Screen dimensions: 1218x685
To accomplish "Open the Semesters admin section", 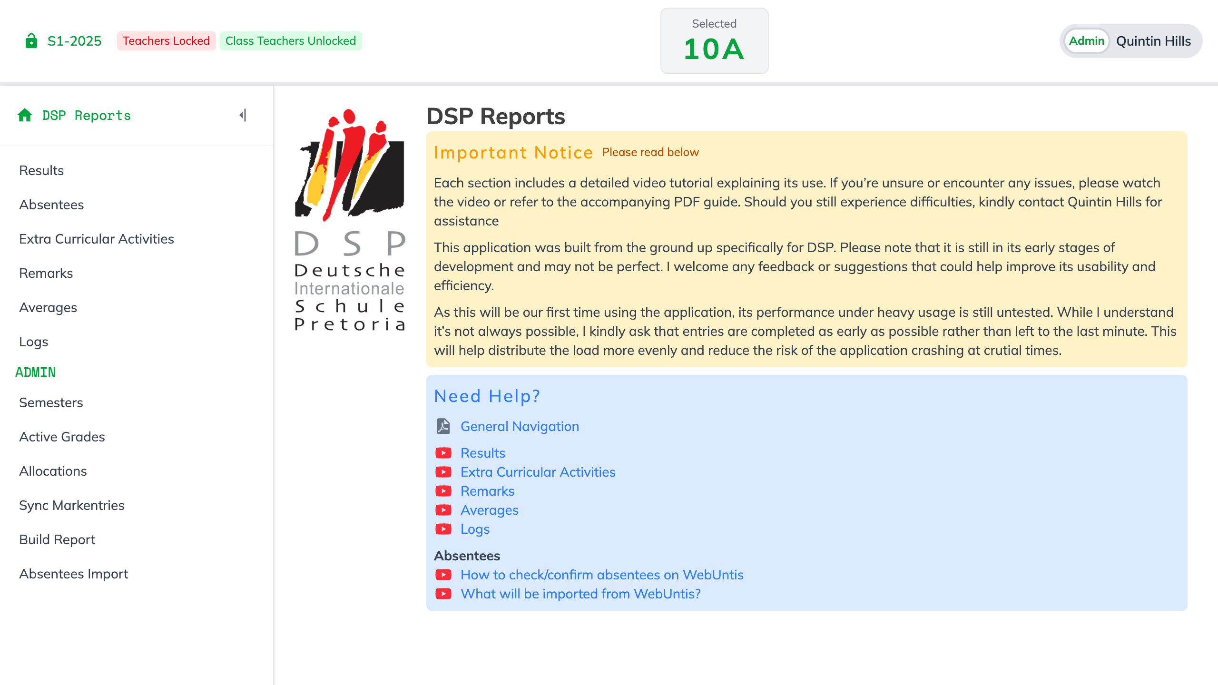I will click(50, 402).
